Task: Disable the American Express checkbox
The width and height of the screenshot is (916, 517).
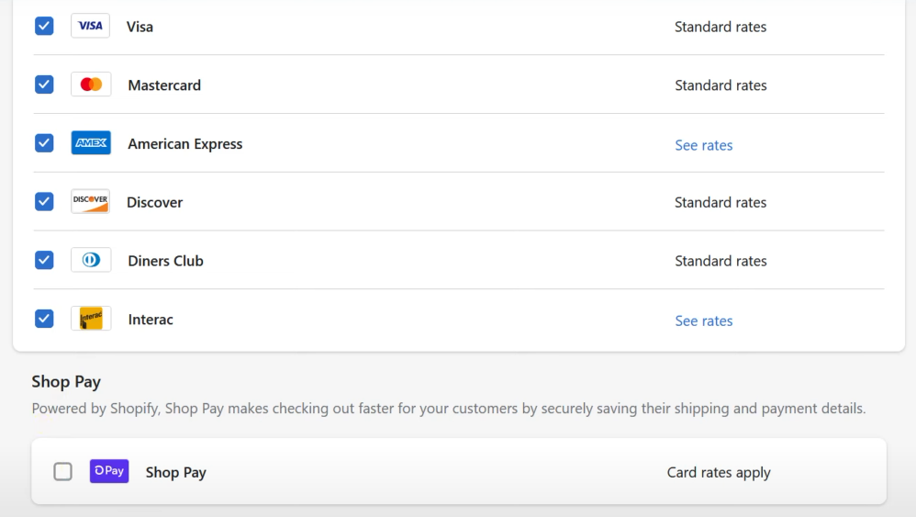Action: 44,143
